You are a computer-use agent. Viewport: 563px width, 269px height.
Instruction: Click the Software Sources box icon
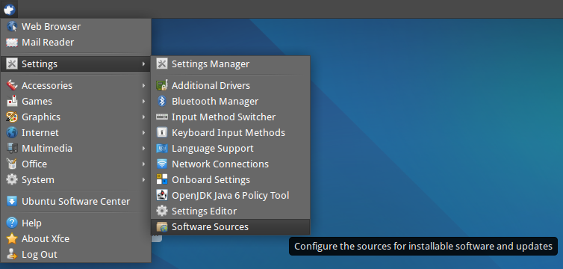[162, 227]
